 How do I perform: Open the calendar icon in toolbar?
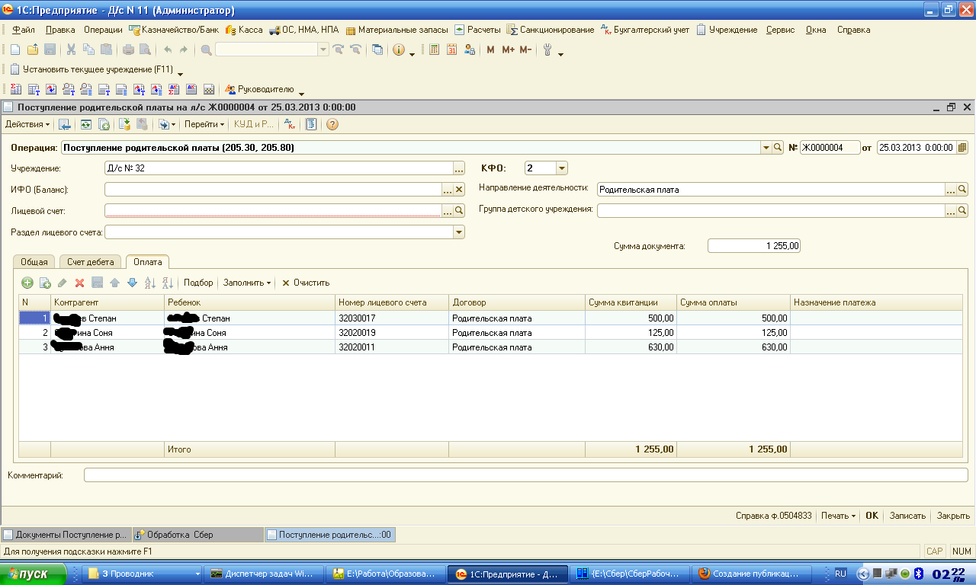451,50
